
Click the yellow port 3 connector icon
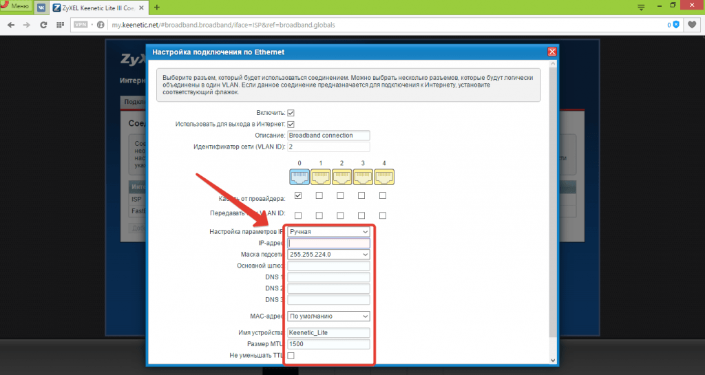click(x=362, y=178)
